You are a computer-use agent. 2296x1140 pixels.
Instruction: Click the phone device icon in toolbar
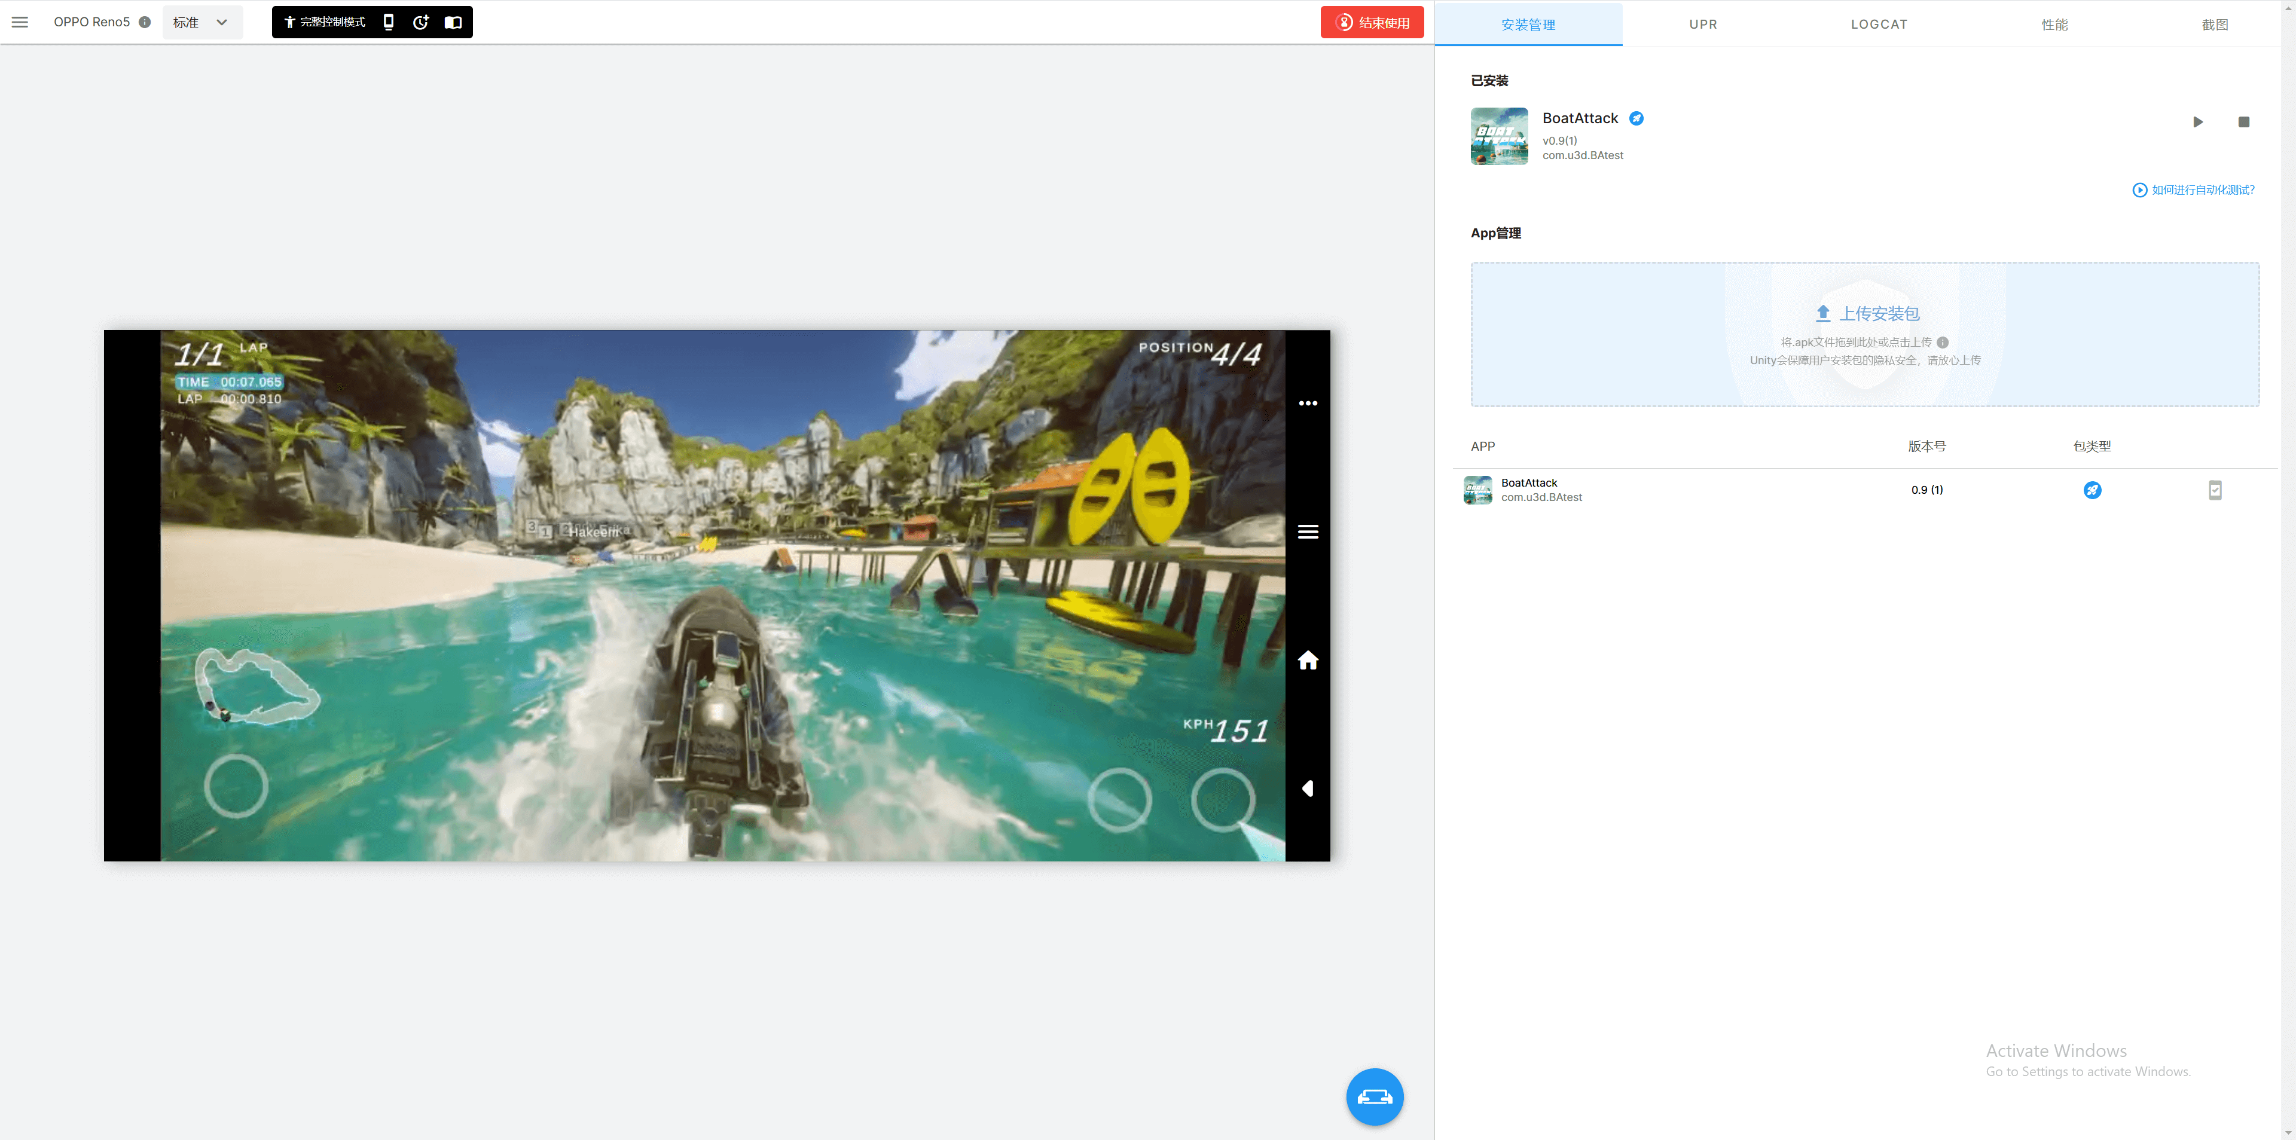pyautogui.click(x=389, y=22)
